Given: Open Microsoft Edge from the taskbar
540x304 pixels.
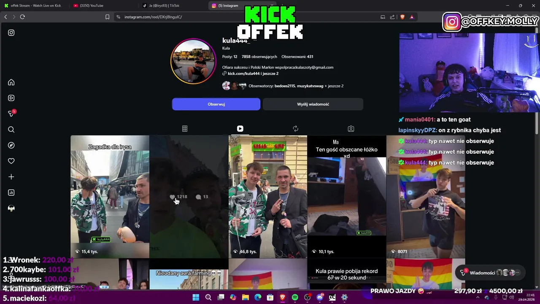Looking at the screenshot, I should tap(258, 297).
